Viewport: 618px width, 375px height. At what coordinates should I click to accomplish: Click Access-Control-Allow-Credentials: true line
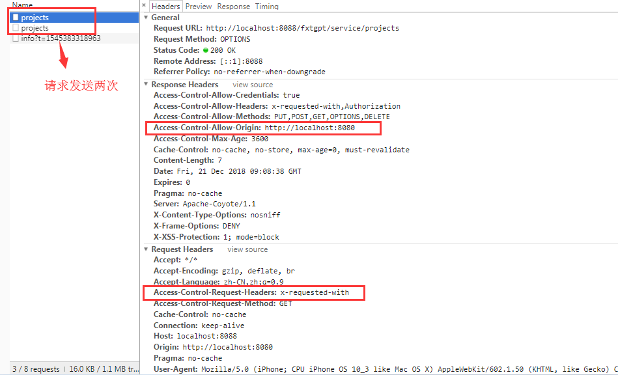(x=227, y=95)
